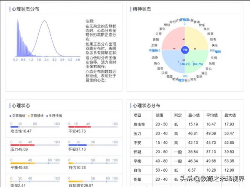Click the 自信 row name in the table
The width and height of the screenshot is (250, 187).
(137, 170)
